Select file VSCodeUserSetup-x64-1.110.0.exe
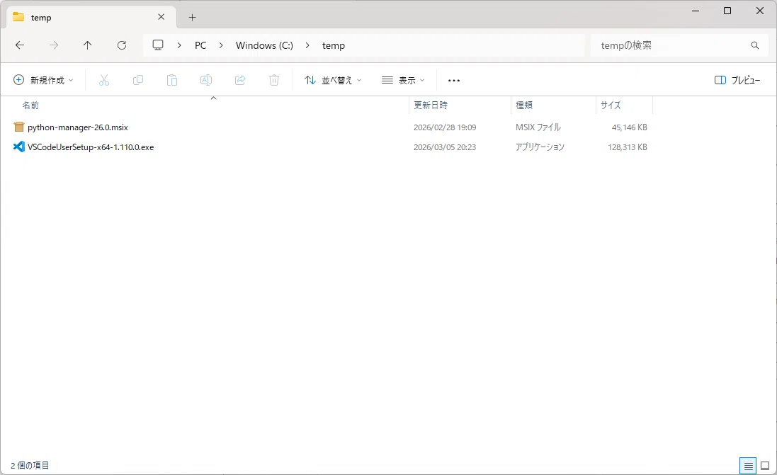 pos(91,147)
